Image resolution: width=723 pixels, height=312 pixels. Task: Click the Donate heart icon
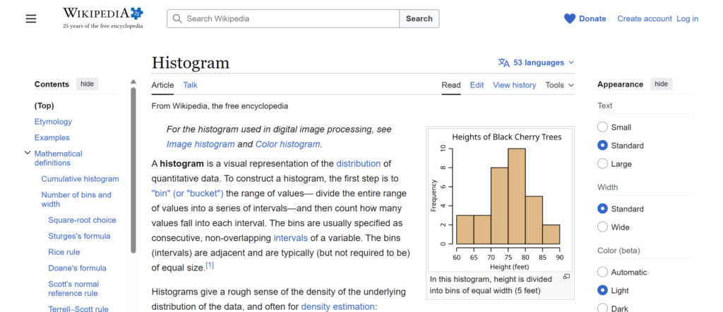click(570, 19)
